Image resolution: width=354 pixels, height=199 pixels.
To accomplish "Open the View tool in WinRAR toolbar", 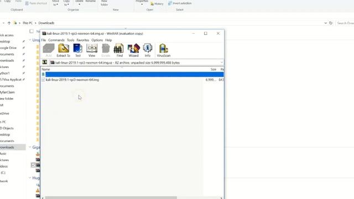I will (x=92, y=50).
